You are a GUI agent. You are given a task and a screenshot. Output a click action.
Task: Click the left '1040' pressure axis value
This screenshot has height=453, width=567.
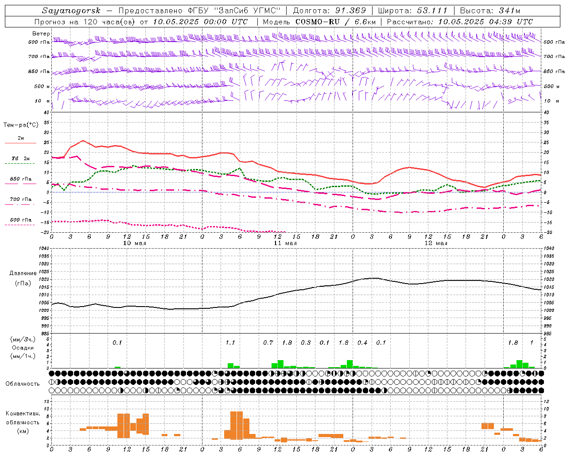(x=43, y=248)
